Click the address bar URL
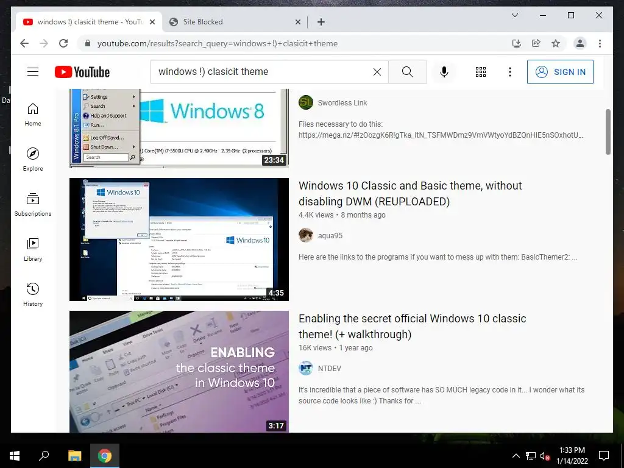Screen dimensions: 624x468 click(x=218, y=43)
